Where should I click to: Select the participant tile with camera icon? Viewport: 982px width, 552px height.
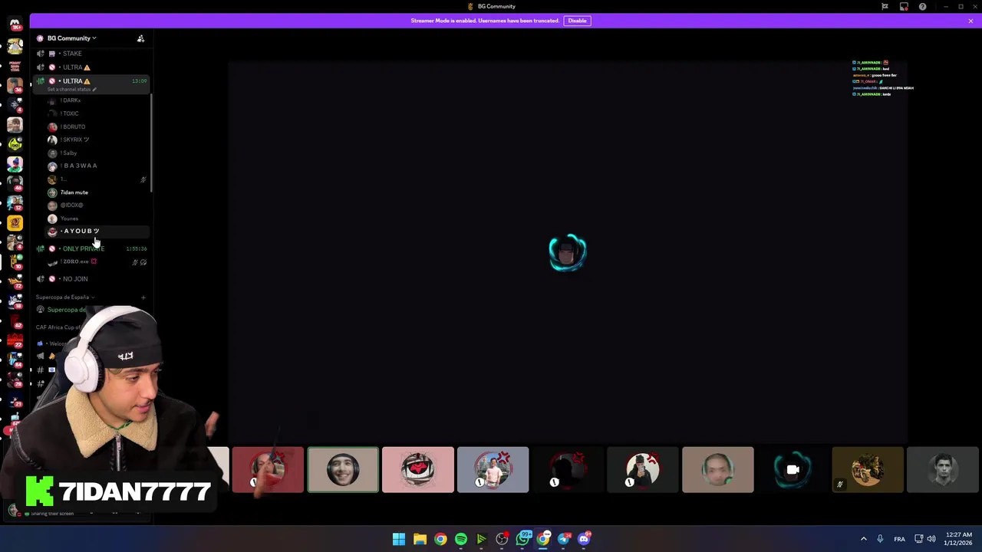(x=793, y=470)
